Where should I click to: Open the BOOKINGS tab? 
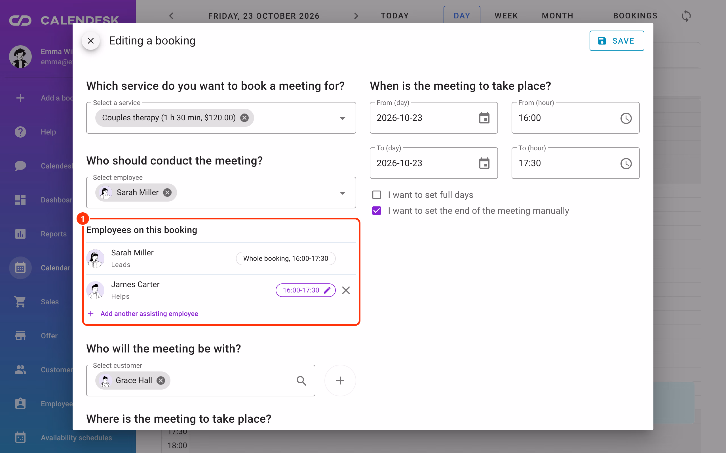pos(635,16)
